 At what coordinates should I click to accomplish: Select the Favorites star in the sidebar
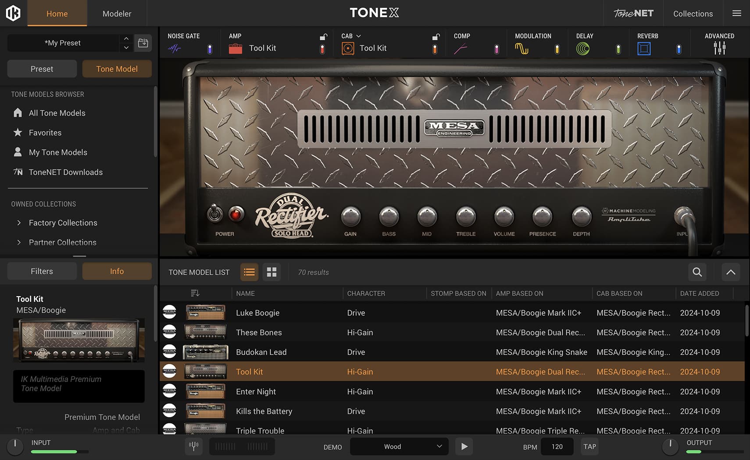18,132
